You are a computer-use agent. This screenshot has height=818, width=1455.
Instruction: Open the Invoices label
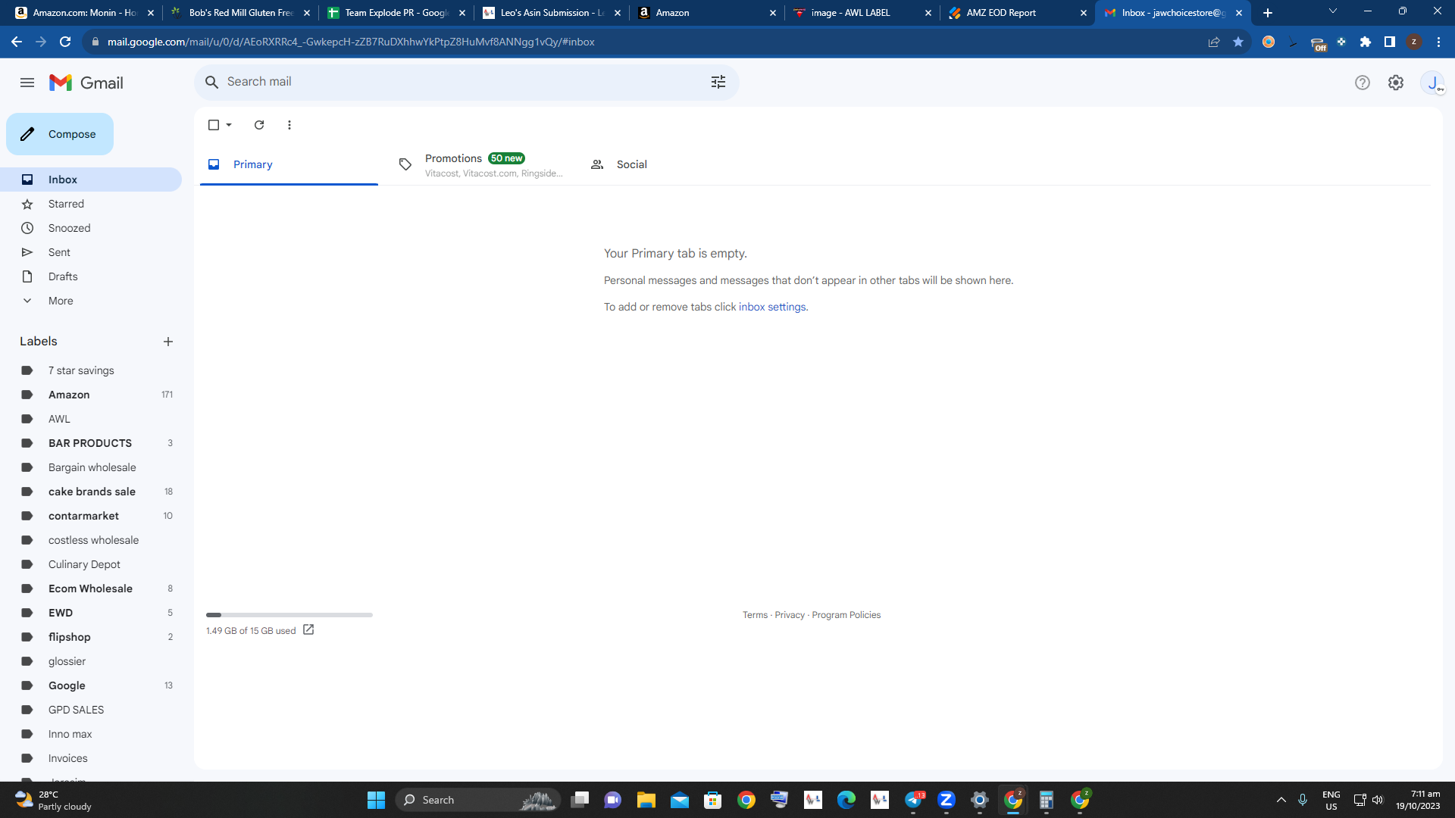[91, 758]
